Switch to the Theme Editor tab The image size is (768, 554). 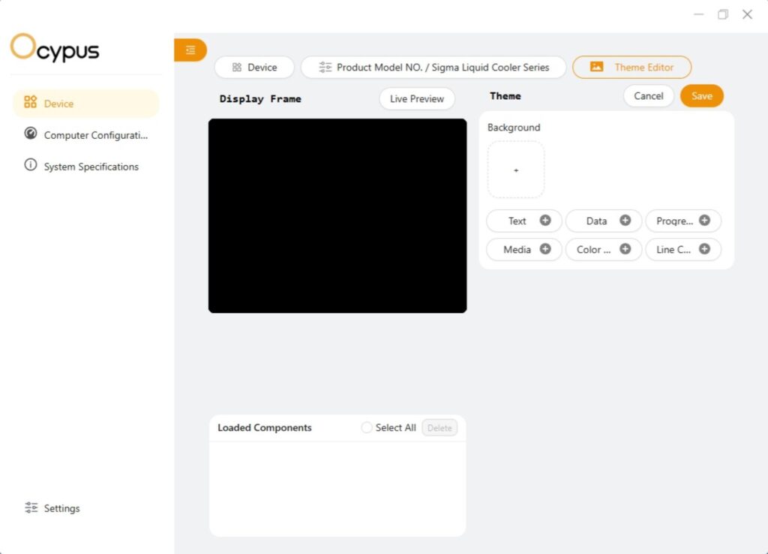pos(631,67)
